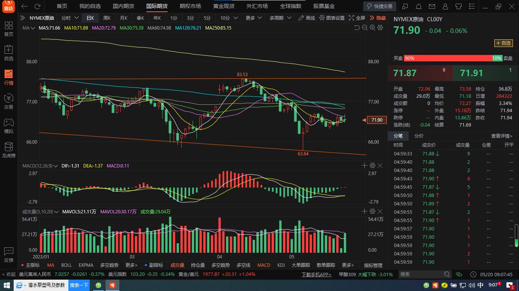Open the 交易 trading sidebar icon

click(8, 102)
